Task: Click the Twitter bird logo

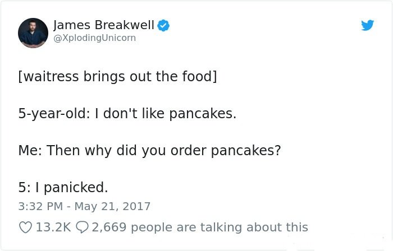Action: pos(367,25)
